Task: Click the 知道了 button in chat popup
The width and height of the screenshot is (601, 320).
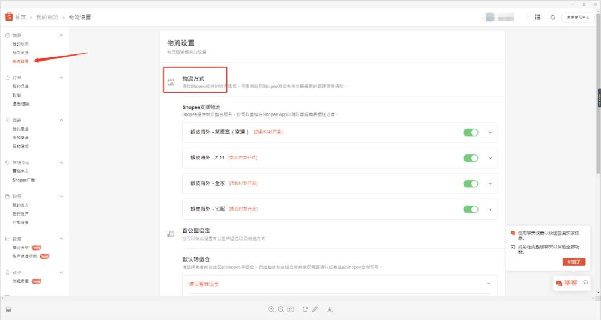Action: pos(574,261)
